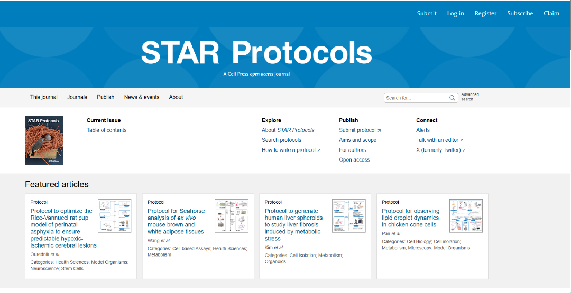The width and height of the screenshot is (571, 293).
Task: Open Rice-Vannucci rat pup protocol article
Action: (63, 228)
